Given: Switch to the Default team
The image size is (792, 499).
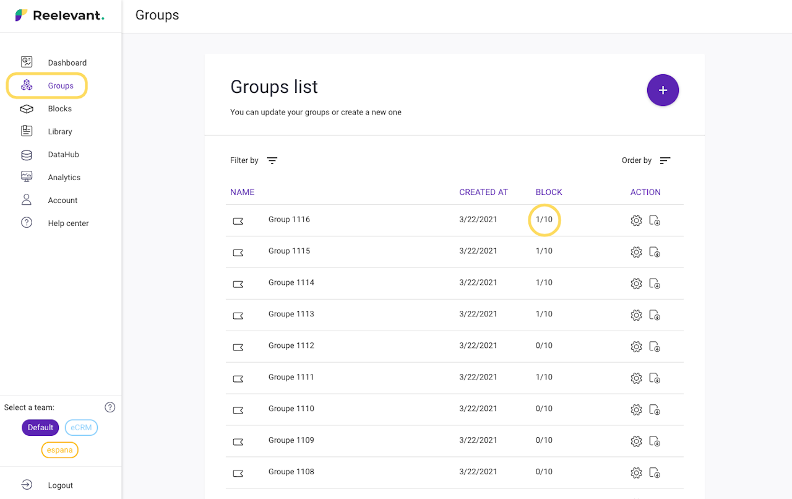Looking at the screenshot, I should (40, 428).
